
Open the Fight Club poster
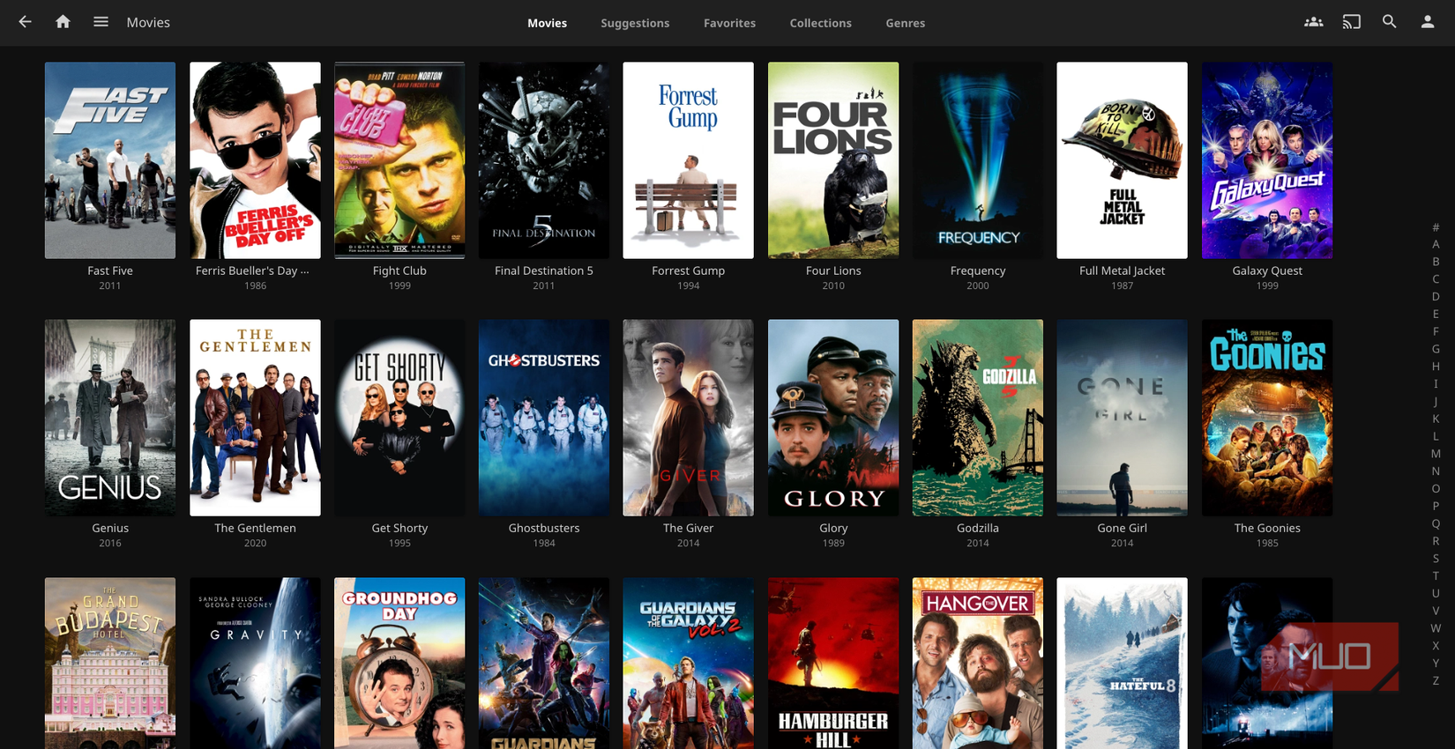coord(399,160)
